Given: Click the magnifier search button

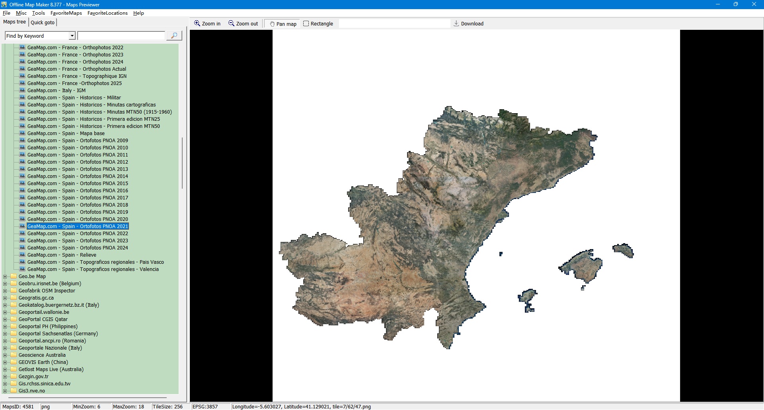Looking at the screenshot, I should click(174, 36).
